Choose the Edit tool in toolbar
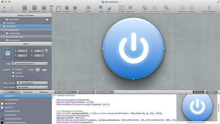 (x=11, y=9)
